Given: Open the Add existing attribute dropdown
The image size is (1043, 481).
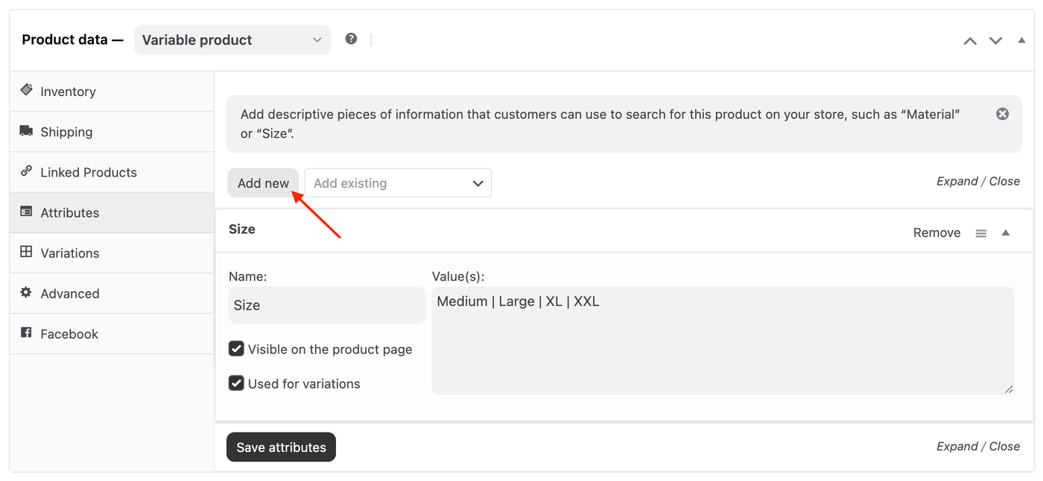Looking at the screenshot, I should [398, 183].
